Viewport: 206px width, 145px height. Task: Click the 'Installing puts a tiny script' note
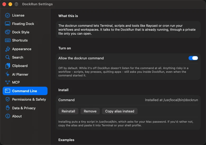pyautogui.click(x=126, y=123)
